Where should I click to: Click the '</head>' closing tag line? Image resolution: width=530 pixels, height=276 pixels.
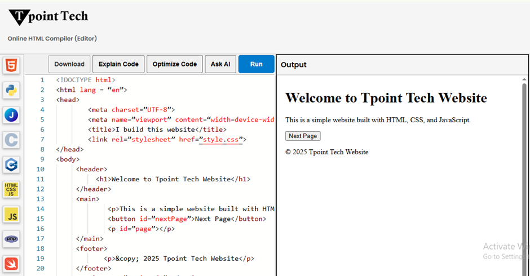70,149
